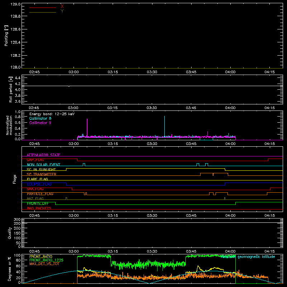This screenshot has height=287, width=287.
Task: Click the cyan Collimator 8 legend label
Action: (x=40, y=118)
